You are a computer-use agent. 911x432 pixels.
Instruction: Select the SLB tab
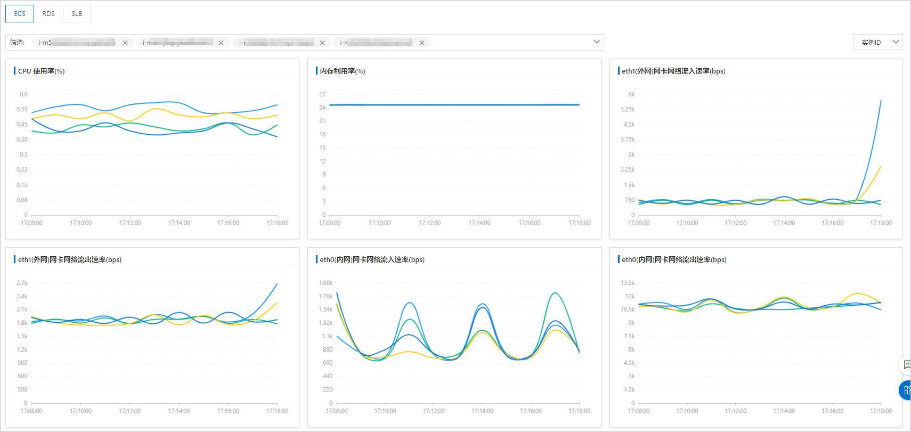click(77, 13)
